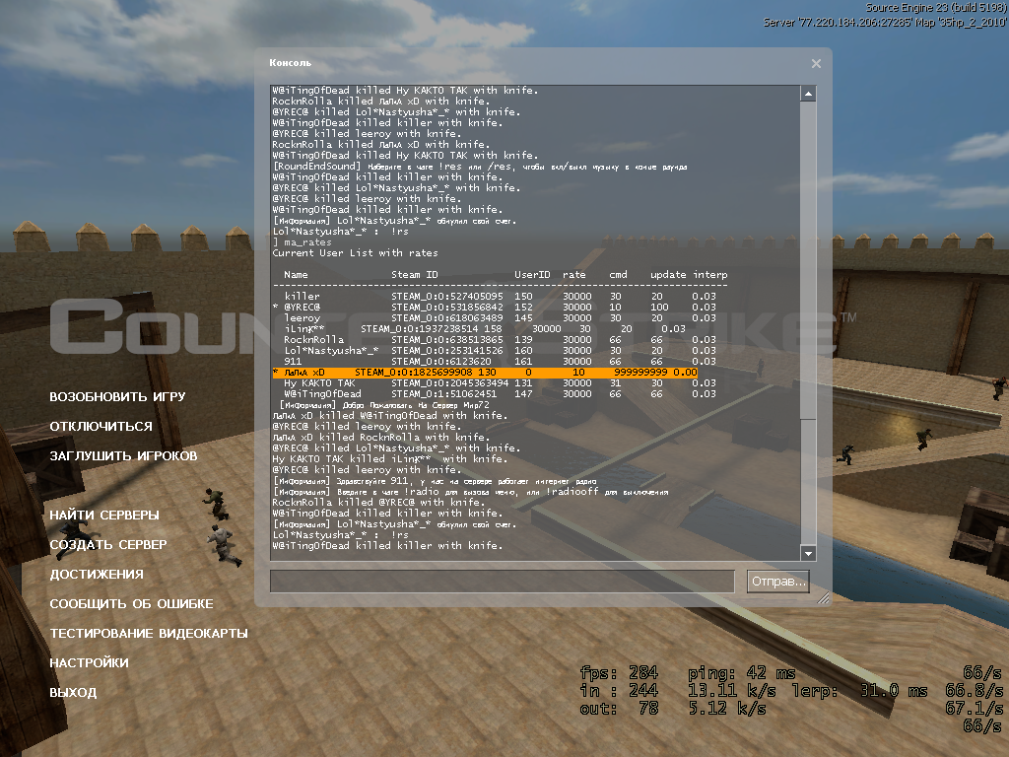
Task: Click the 'Мир72' server welcome line
Action: [384, 405]
